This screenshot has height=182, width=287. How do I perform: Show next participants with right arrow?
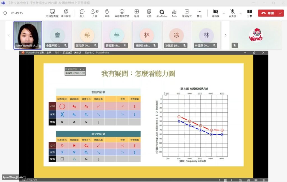[225, 36]
